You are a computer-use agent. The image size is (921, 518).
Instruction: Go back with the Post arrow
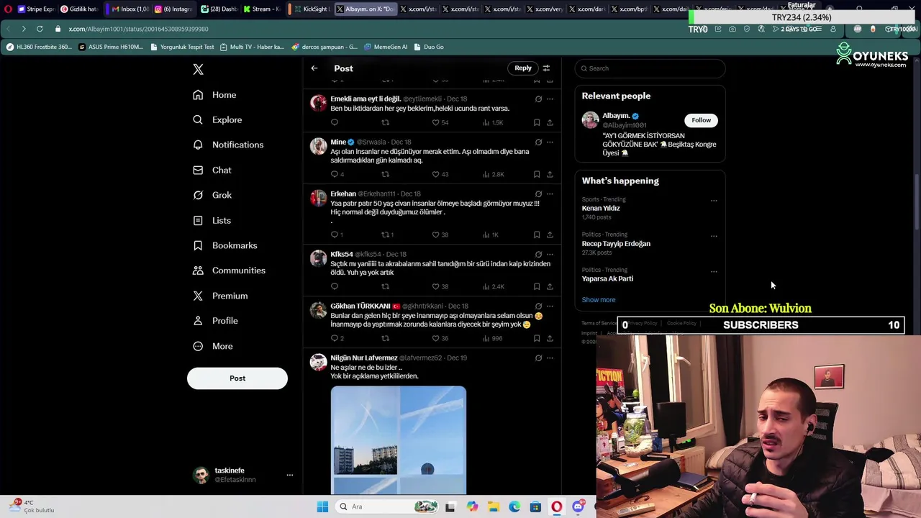(314, 68)
